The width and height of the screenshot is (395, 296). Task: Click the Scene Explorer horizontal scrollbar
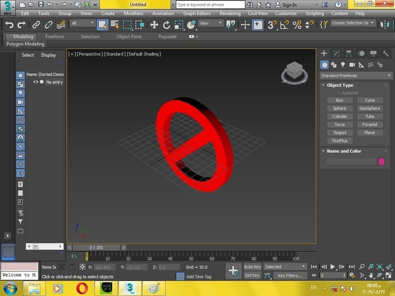[45, 246]
